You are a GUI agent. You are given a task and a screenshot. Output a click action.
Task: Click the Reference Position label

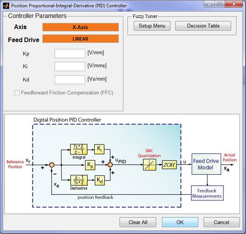tap(15, 164)
